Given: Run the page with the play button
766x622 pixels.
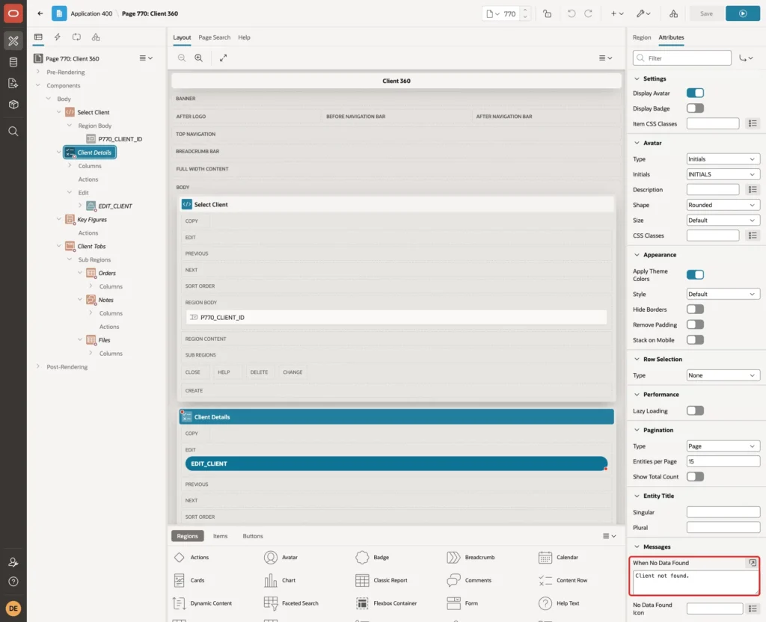Looking at the screenshot, I should tap(743, 13).
